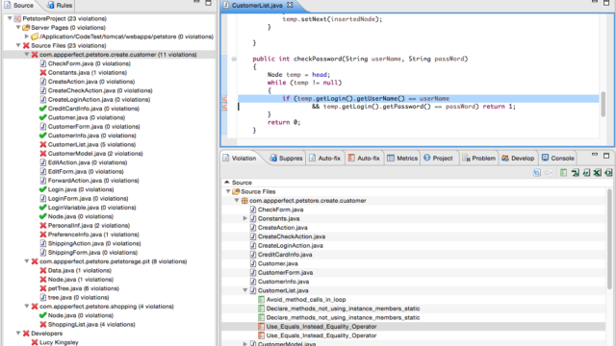Click green check icon next to LoginVariable.java
This screenshot has height=346, width=616.
[x=42, y=208]
